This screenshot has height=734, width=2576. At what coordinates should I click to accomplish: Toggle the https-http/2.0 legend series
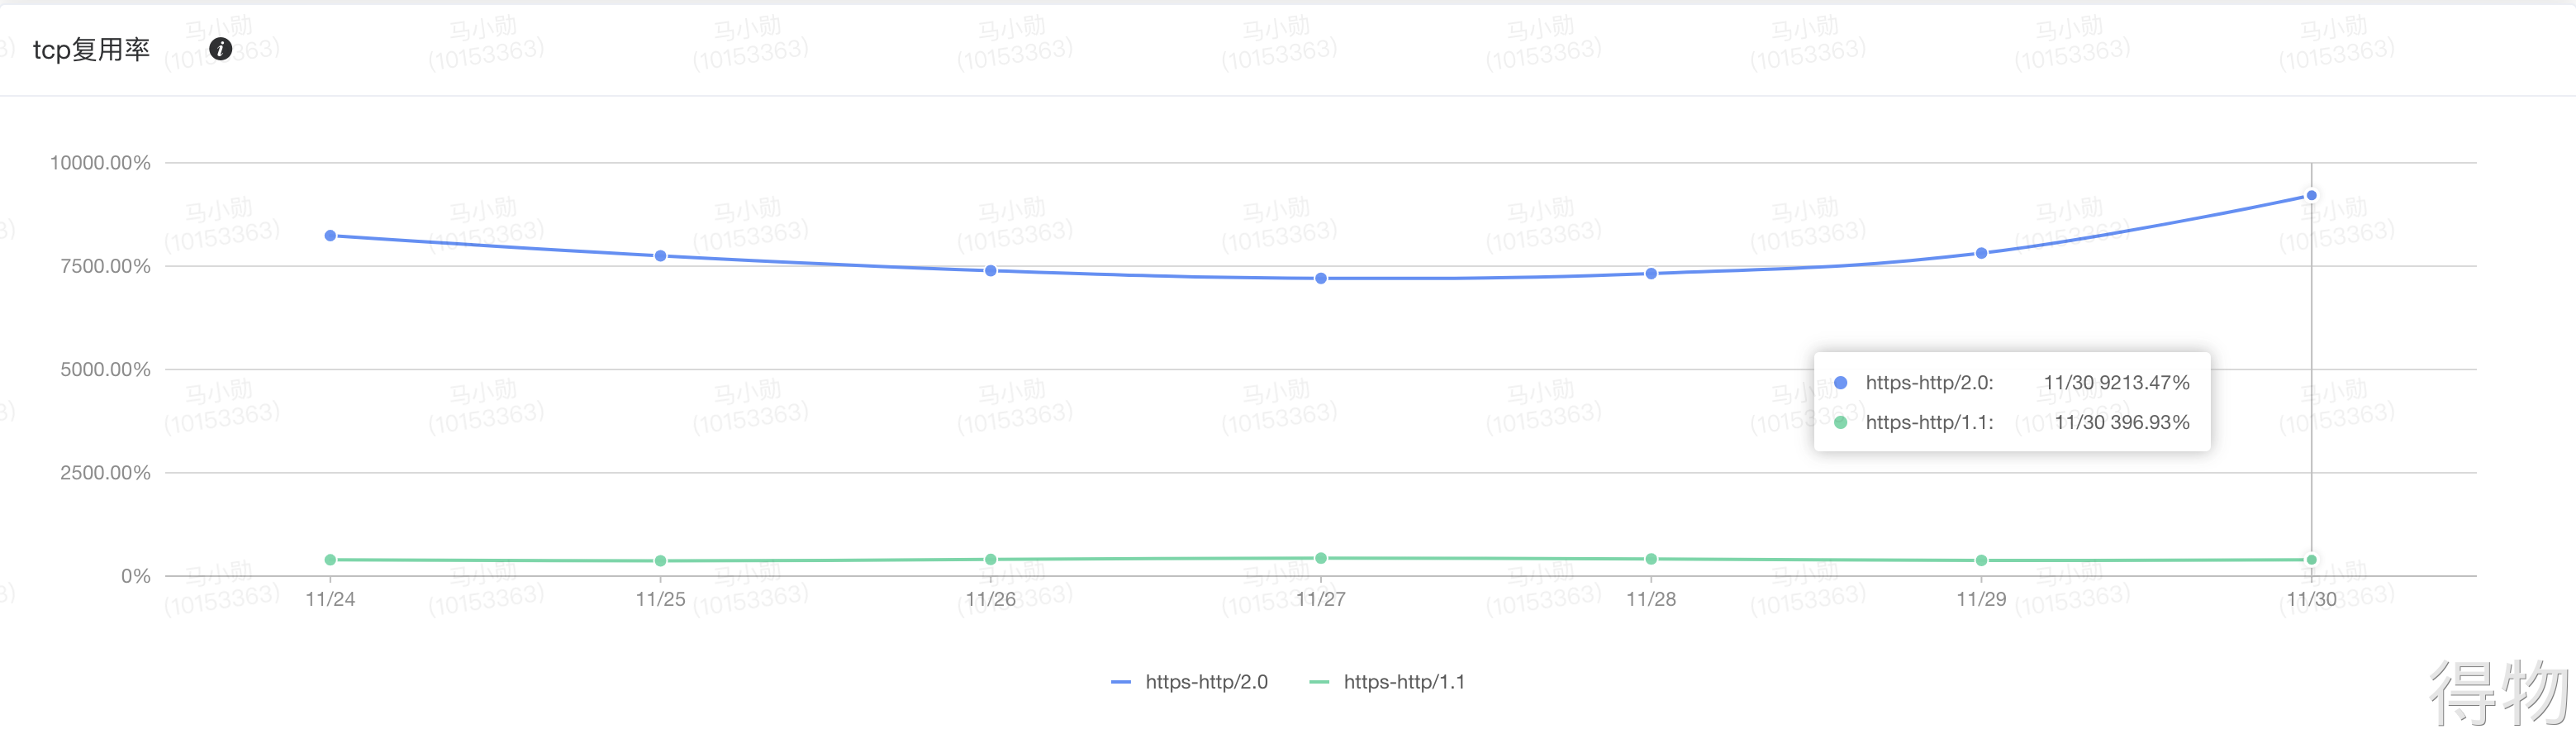pos(1190,682)
